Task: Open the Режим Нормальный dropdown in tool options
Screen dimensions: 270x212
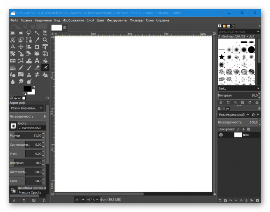Action: point(26,108)
